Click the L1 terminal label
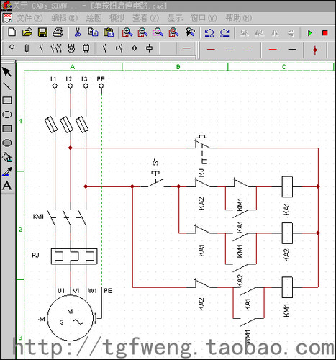 point(53,79)
